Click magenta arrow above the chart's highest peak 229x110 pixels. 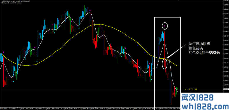point(90,10)
